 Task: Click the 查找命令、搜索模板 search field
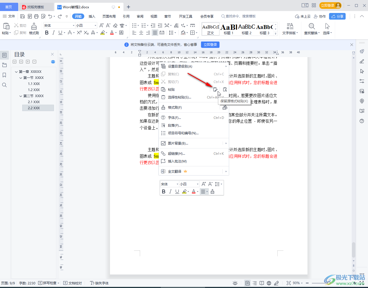pyautogui.click(x=239, y=16)
